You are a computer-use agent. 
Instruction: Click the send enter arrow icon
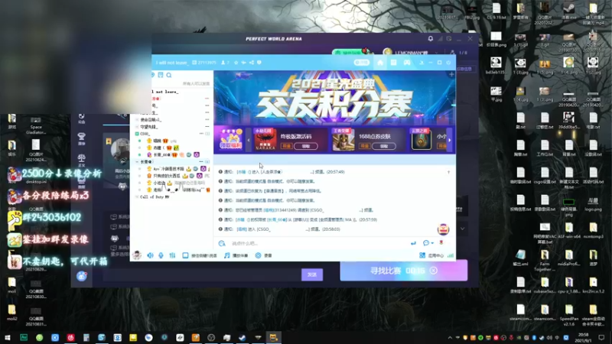(x=413, y=243)
